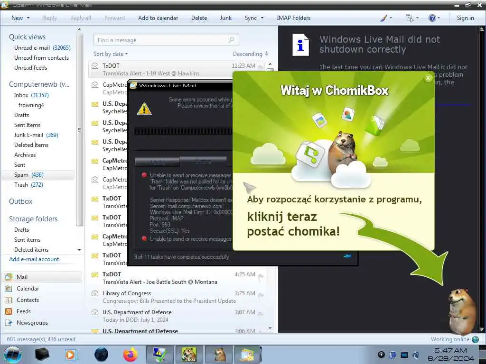Open Library of Congress message
The width and height of the screenshot is (486, 364).
(177, 297)
